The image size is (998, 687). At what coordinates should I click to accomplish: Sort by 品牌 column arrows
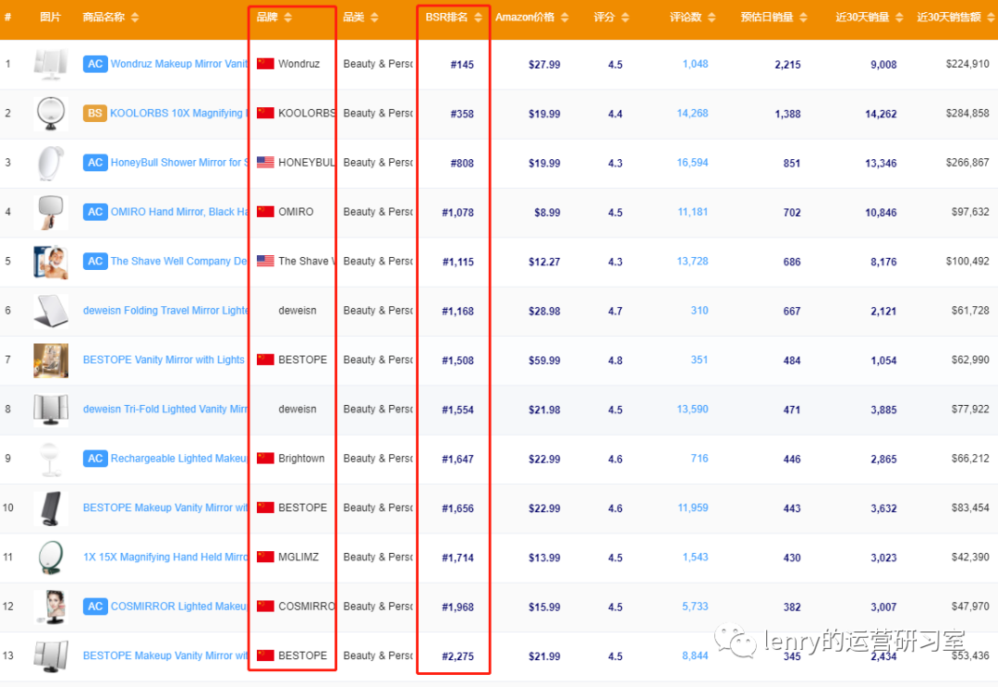point(287,18)
